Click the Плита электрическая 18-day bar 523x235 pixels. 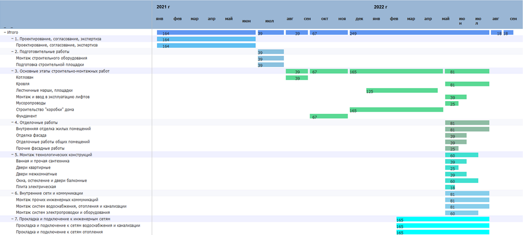(x=450, y=187)
